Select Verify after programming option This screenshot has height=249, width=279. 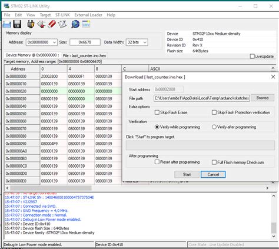[214, 127]
